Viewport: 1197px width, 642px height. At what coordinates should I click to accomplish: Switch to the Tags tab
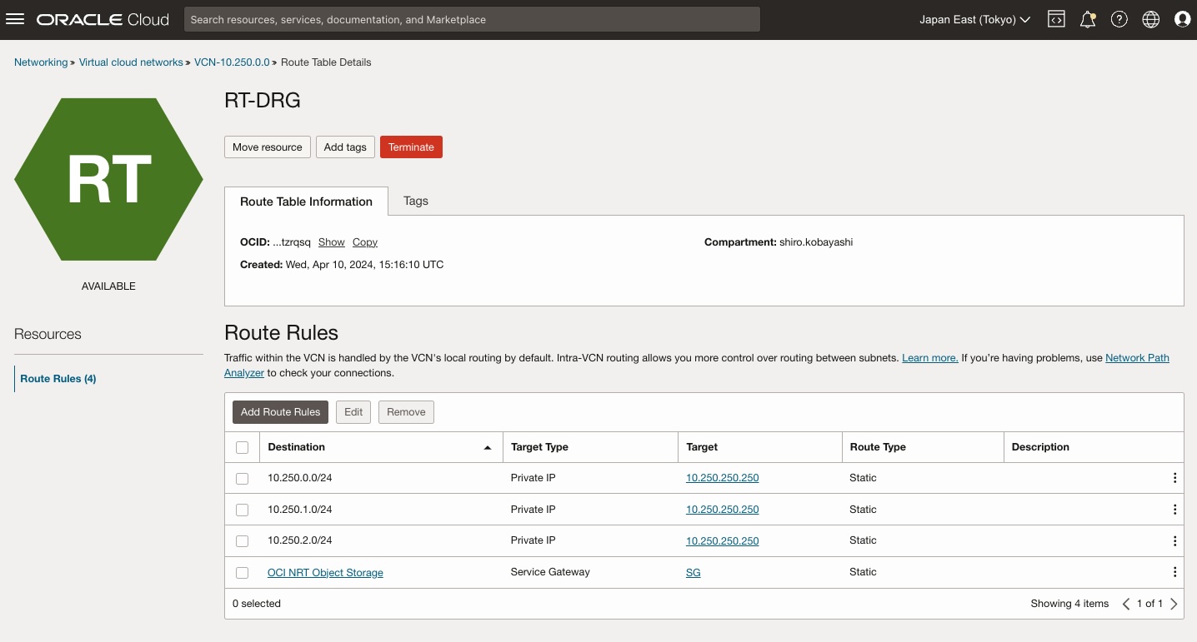[x=415, y=201]
